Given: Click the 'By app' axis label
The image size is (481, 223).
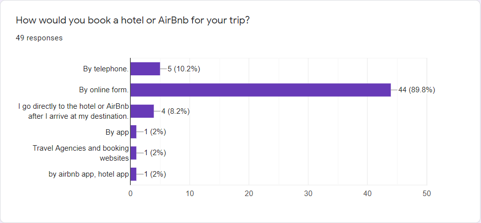Looking at the screenshot, I should (x=117, y=132).
